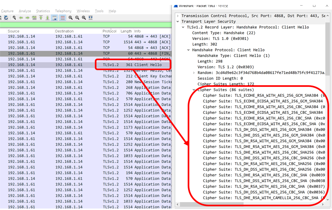This screenshot has height=210, width=332.
Task: Open the Statistics menu
Action: pyautogui.click(x=43, y=11)
